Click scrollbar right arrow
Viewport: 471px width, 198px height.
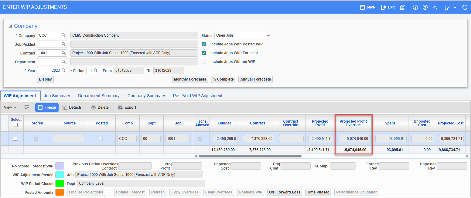[x=467, y=156]
